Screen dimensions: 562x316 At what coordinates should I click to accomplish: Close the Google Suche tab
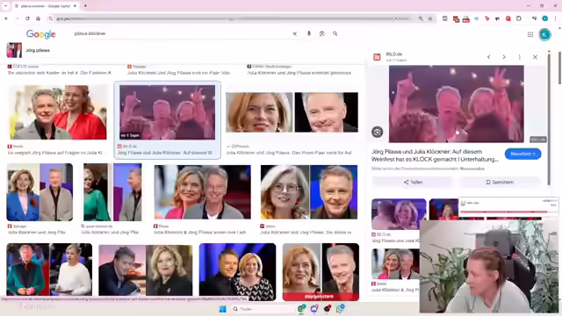(x=75, y=6)
